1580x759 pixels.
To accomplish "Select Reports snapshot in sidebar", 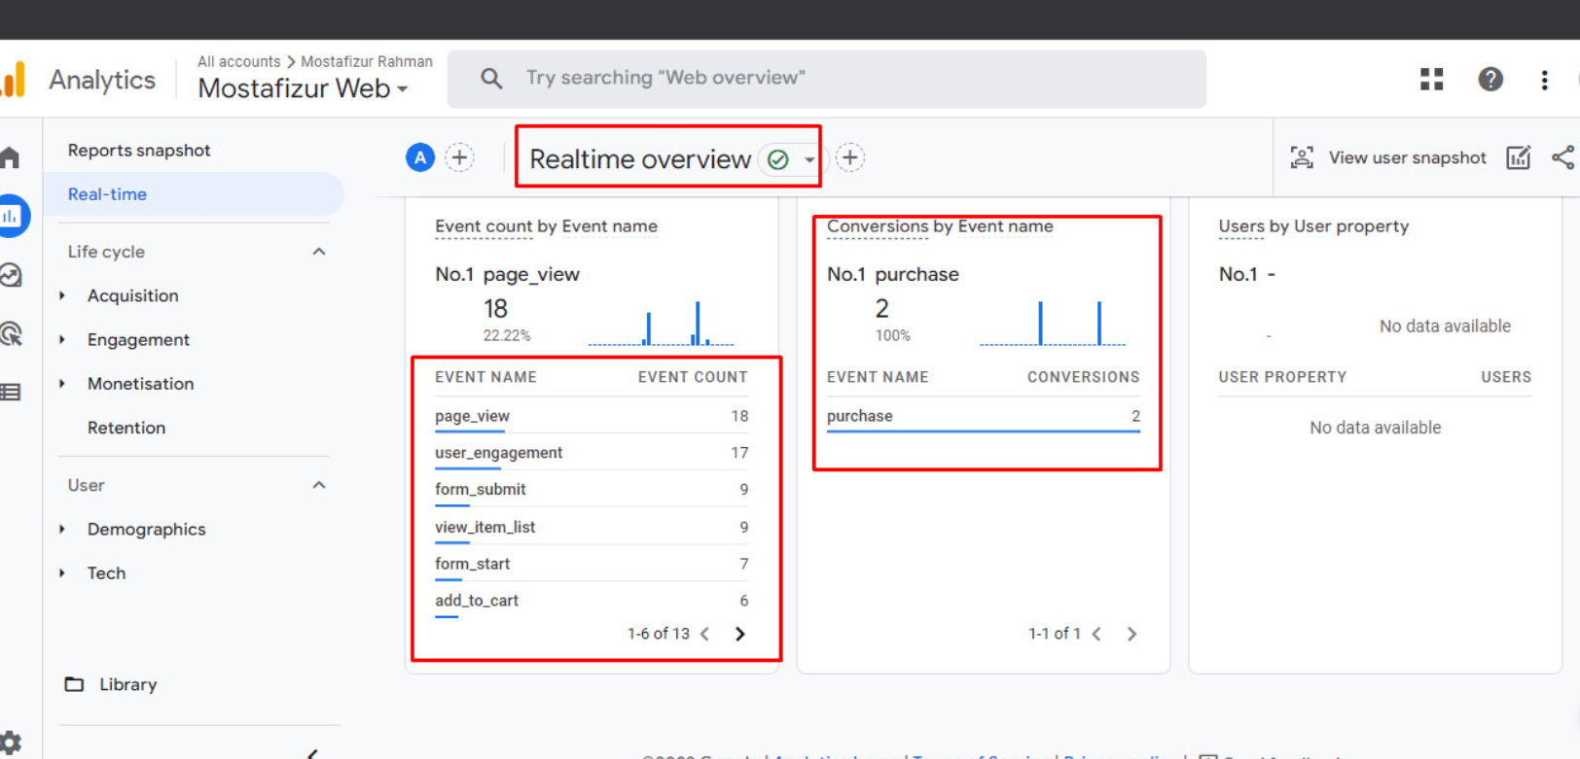I will [139, 151].
